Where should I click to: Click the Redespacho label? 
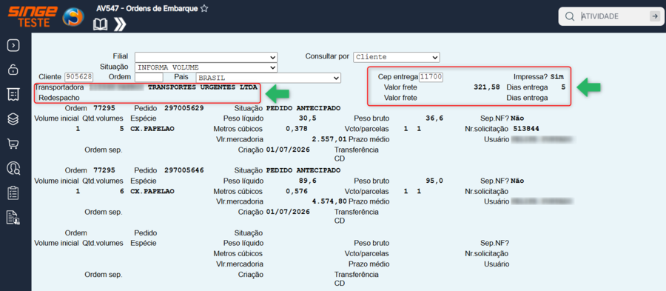pyautogui.click(x=59, y=98)
